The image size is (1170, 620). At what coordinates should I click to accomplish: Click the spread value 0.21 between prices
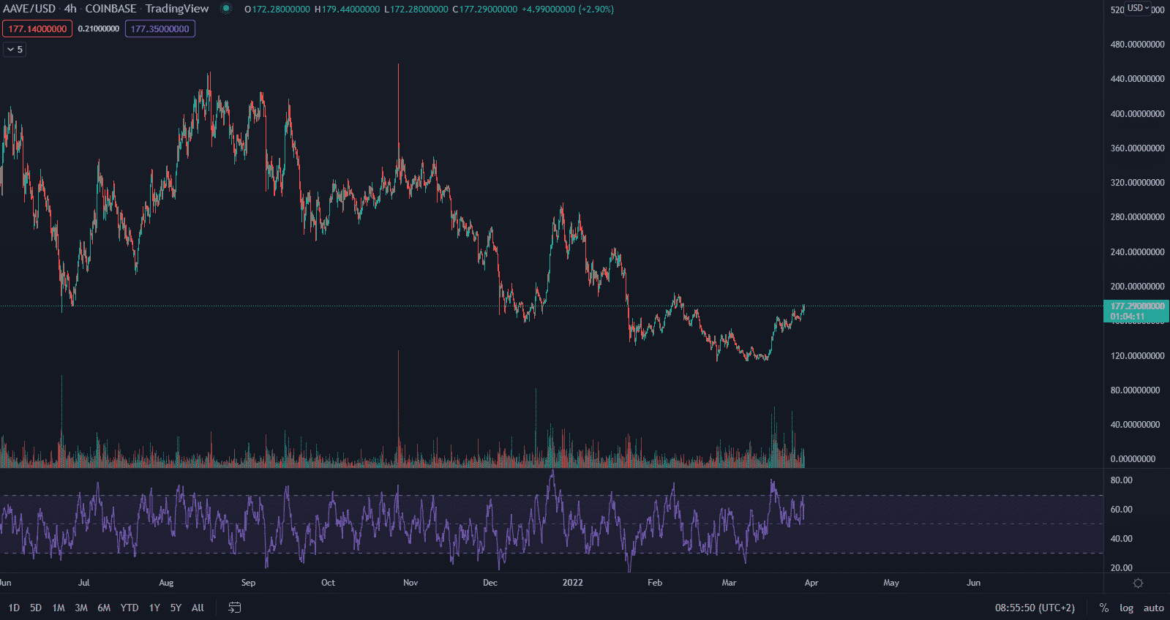(x=99, y=29)
